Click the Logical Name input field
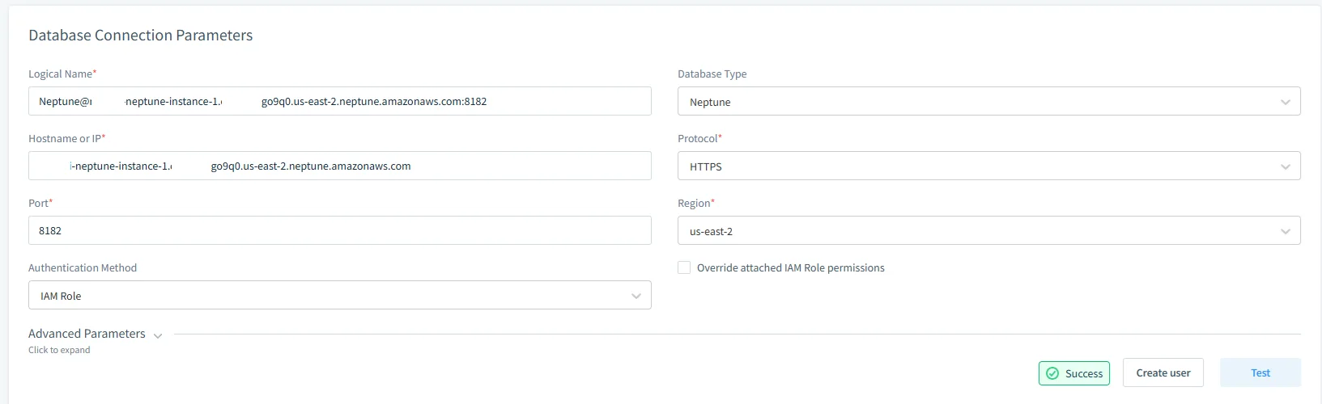Screen dimensions: 1322x404 pyautogui.click(x=340, y=101)
